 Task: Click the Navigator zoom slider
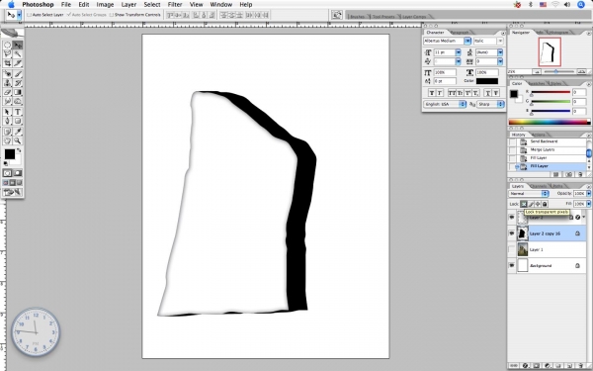[x=556, y=71]
